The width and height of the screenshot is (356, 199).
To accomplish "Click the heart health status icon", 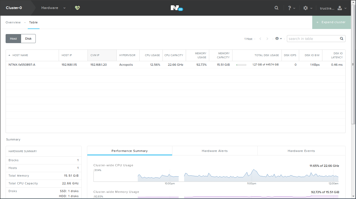I will click(x=77, y=8).
